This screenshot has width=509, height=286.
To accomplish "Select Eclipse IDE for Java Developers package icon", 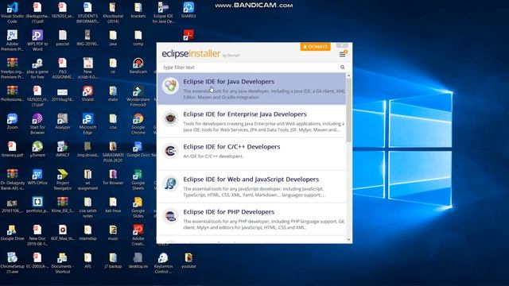I will (170, 86).
